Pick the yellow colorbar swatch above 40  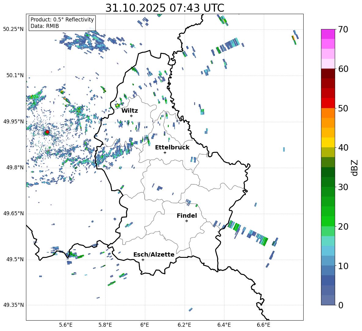328,142
